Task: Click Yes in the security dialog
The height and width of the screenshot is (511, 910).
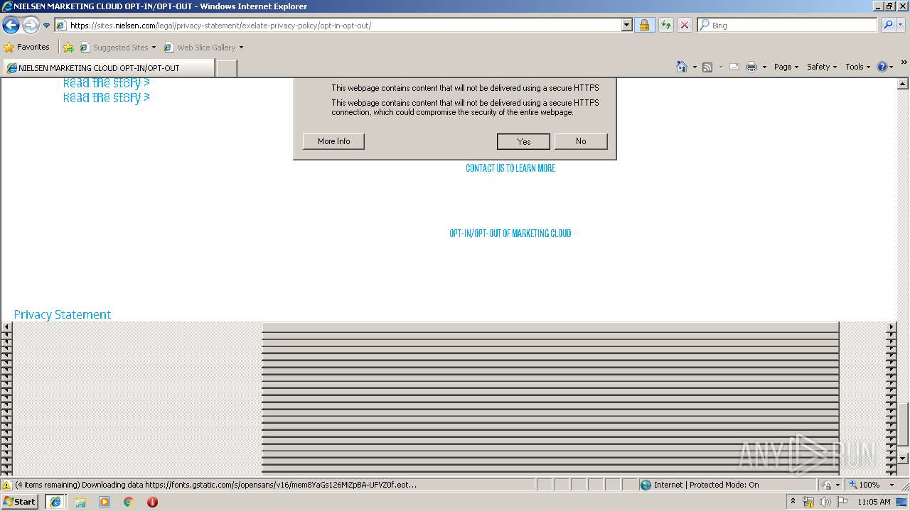Action: [523, 141]
